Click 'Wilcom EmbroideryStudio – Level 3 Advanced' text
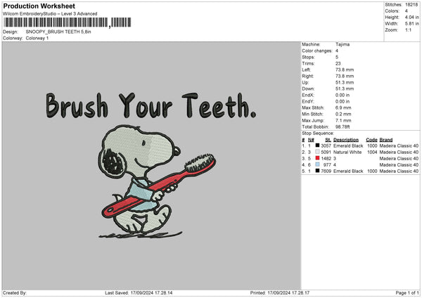Screen dimensions: 422x298 [50, 14]
